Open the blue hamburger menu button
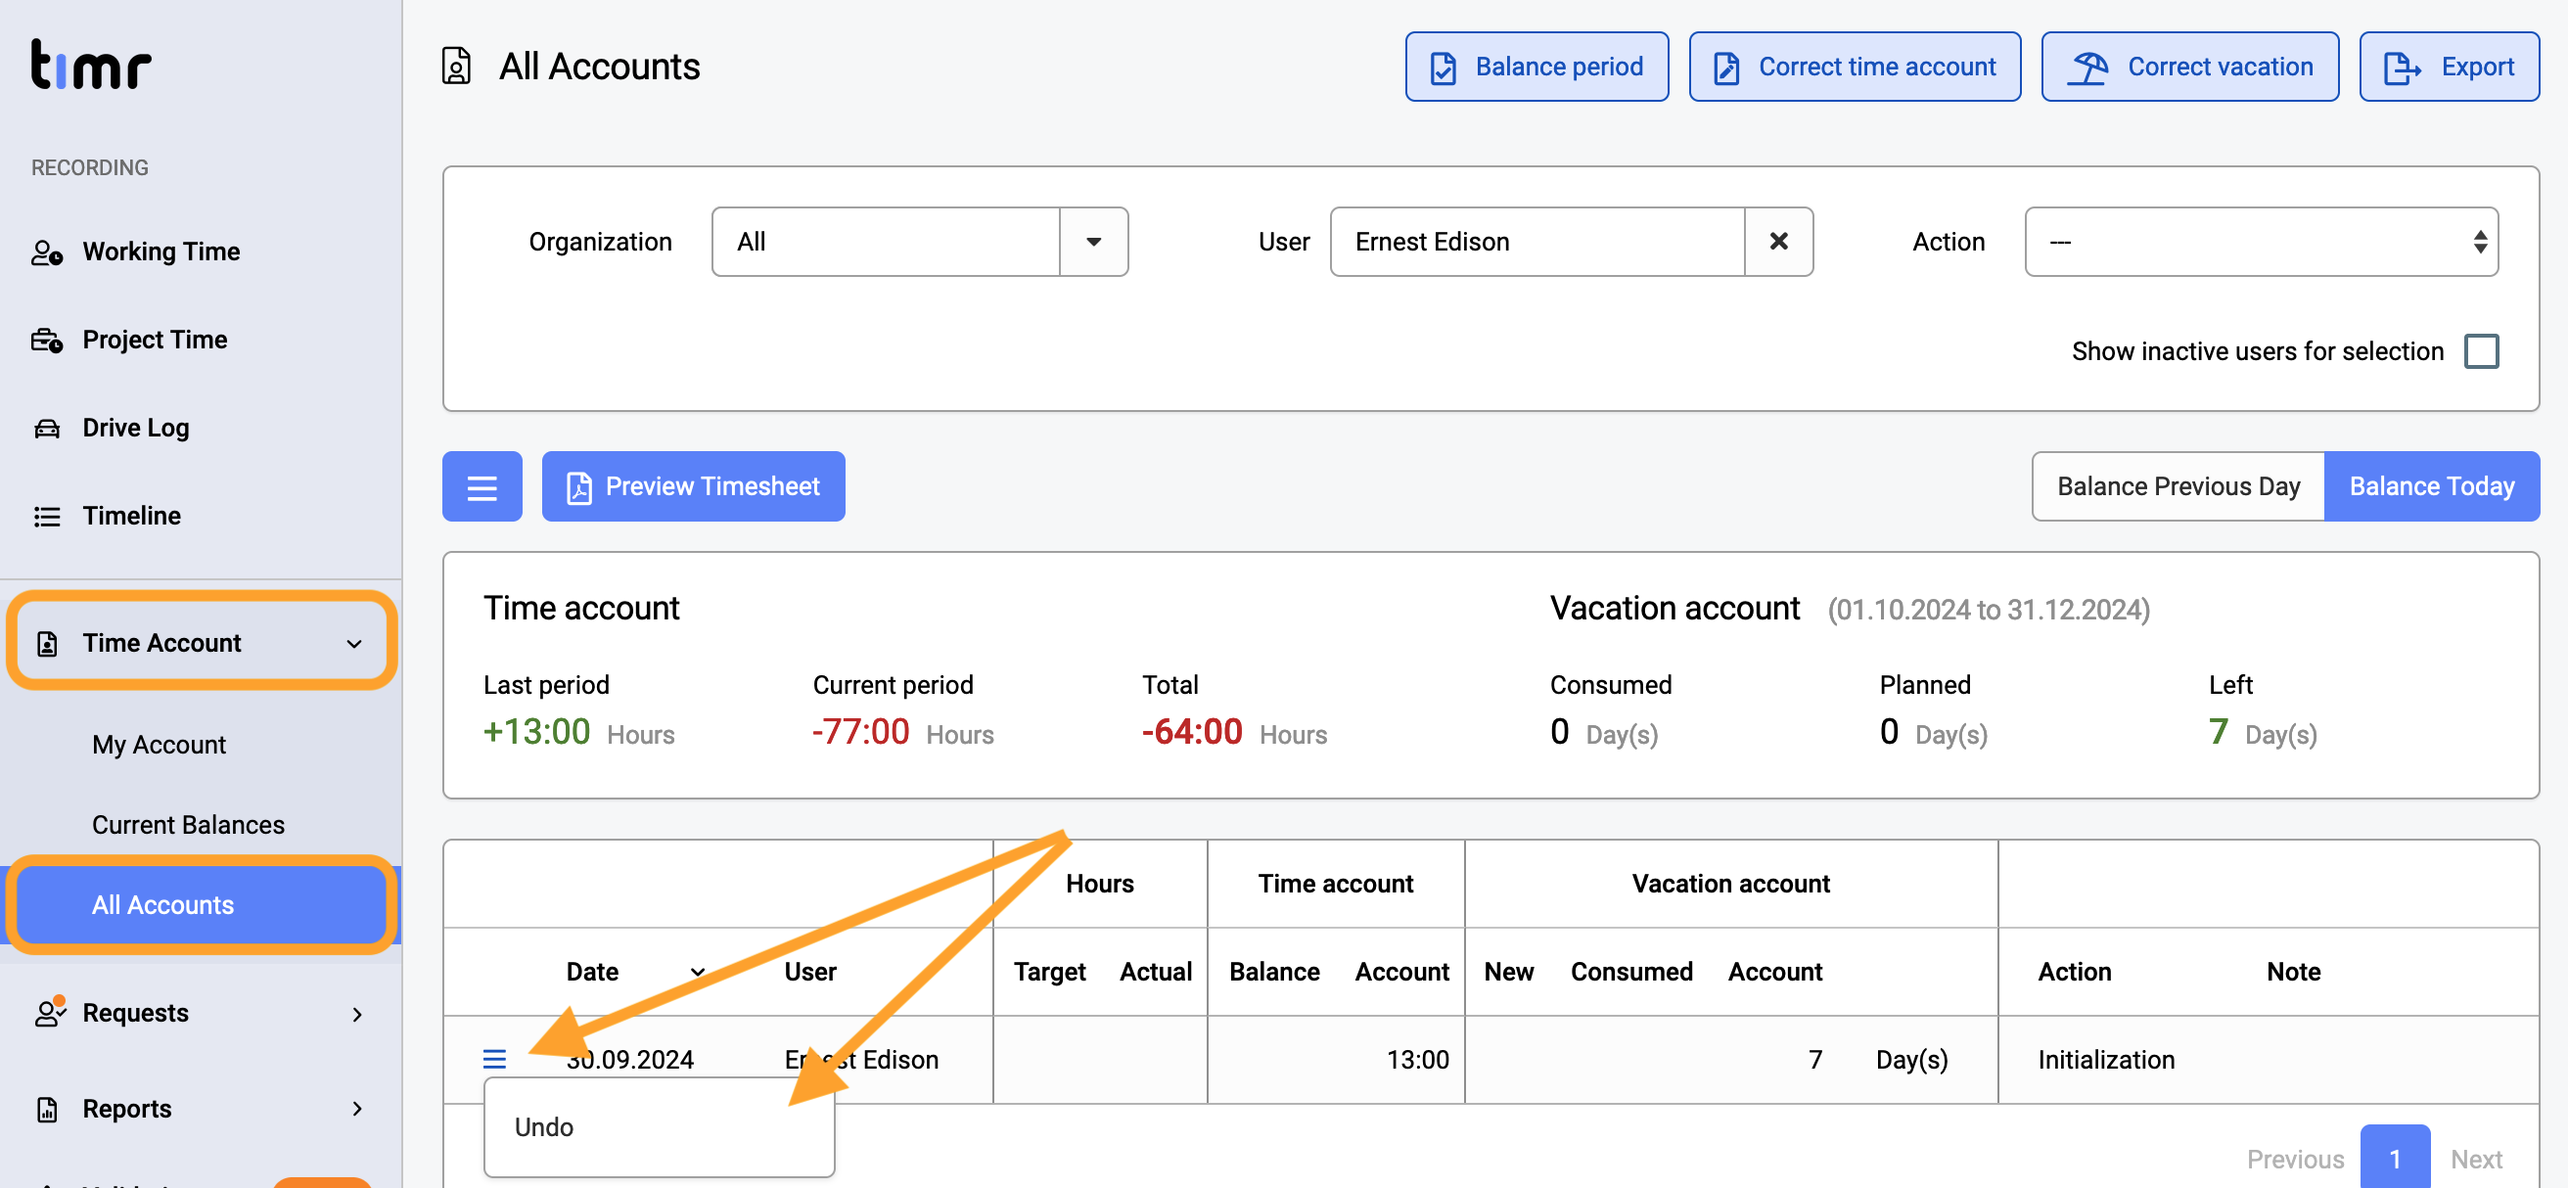The height and width of the screenshot is (1188, 2568). pyautogui.click(x=482, y=486)
